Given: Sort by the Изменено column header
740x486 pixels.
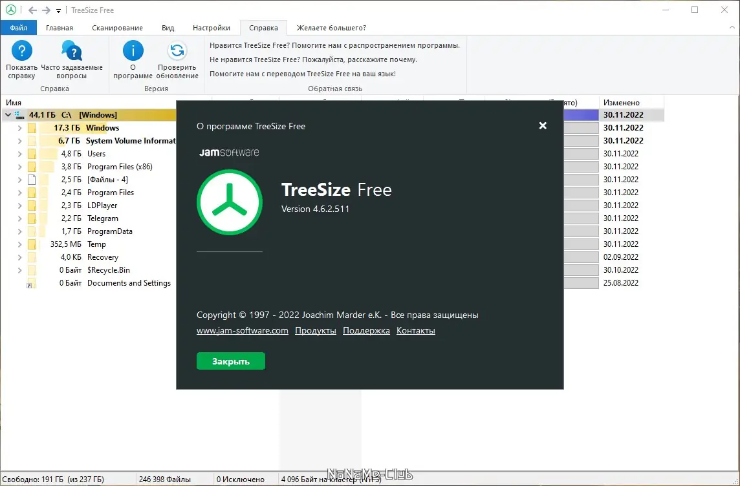Looking at the screenshot, I should click(x=622, y=102).
